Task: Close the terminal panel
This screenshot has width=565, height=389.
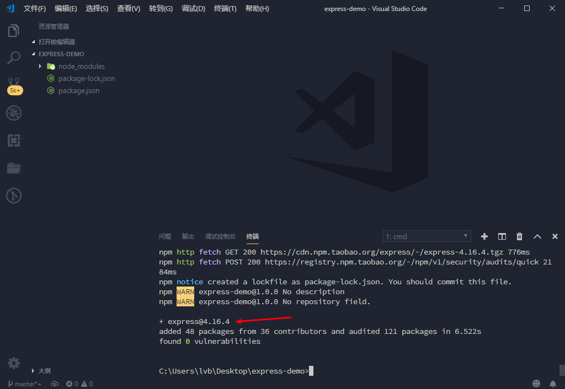Action: pyautogui.click(x=555, y=236)
